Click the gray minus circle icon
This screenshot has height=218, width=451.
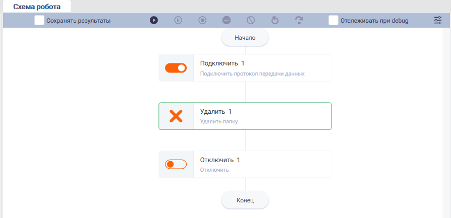coord(227,21)
